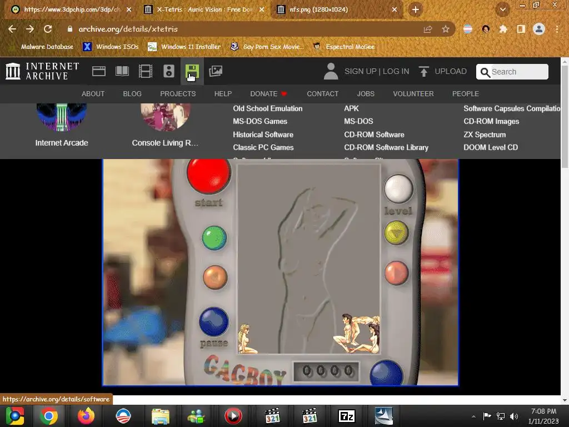The image size is (569, 427).
Task: Open the Malware Database bookmark
Action: 47,47
